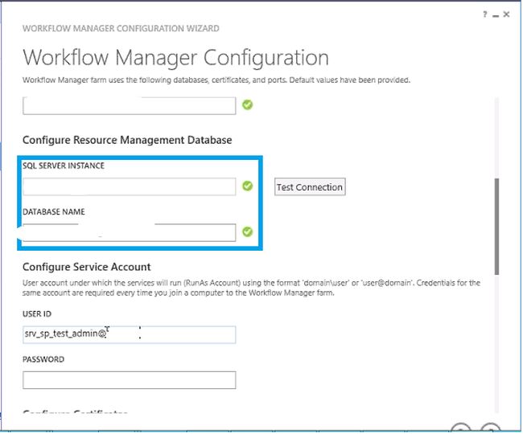Select the User ID input box

129,334
